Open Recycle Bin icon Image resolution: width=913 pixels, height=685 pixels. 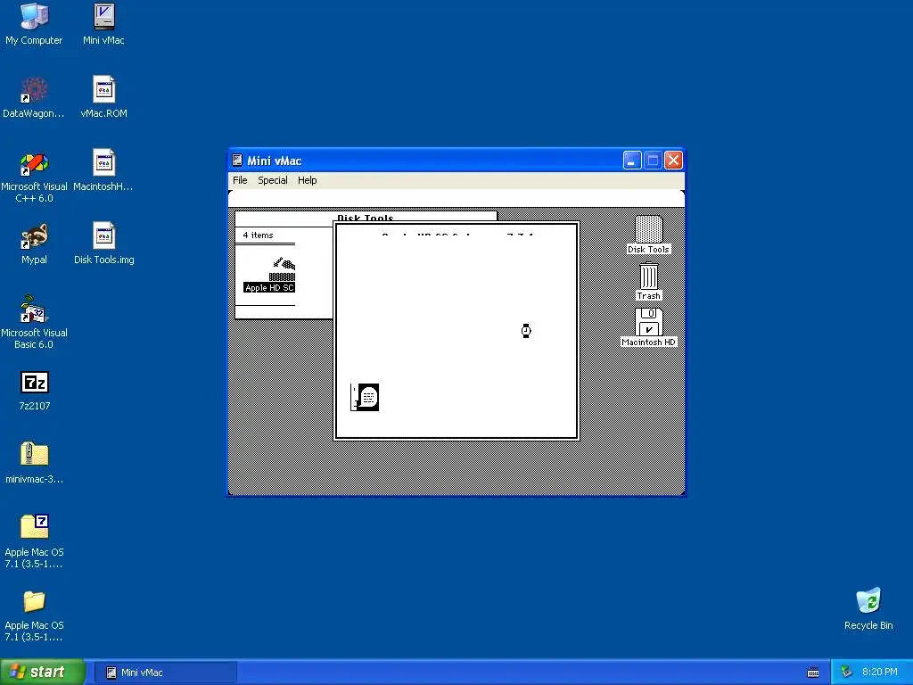click(868, 609)
